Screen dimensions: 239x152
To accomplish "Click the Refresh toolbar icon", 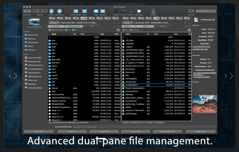I will (51, 11).
